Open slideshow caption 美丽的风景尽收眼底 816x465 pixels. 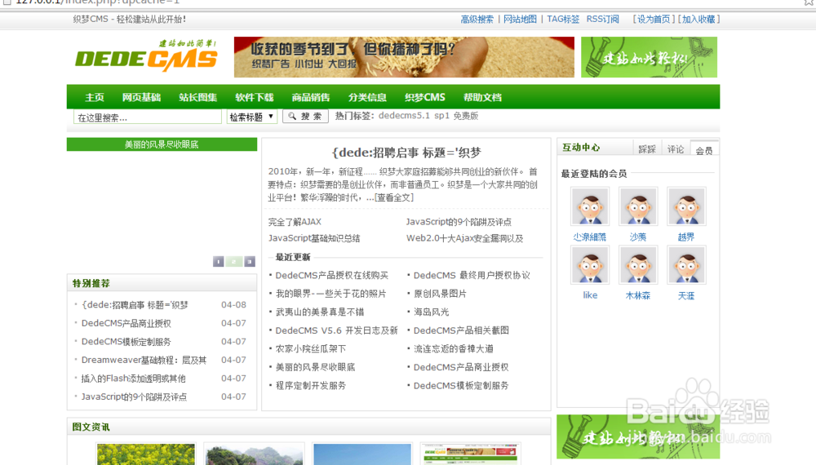pyautogui.click(x=162, y=144)
